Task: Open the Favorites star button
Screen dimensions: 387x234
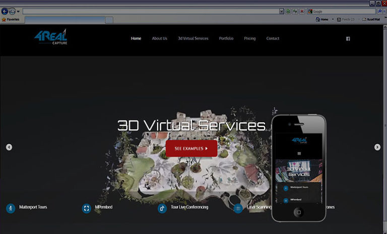Action: [x=11, y=20]
